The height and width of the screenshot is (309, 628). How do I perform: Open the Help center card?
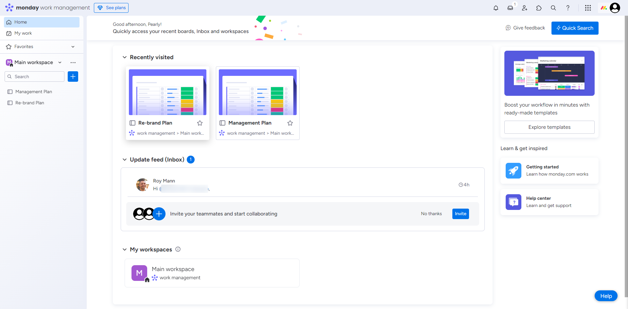549,202
